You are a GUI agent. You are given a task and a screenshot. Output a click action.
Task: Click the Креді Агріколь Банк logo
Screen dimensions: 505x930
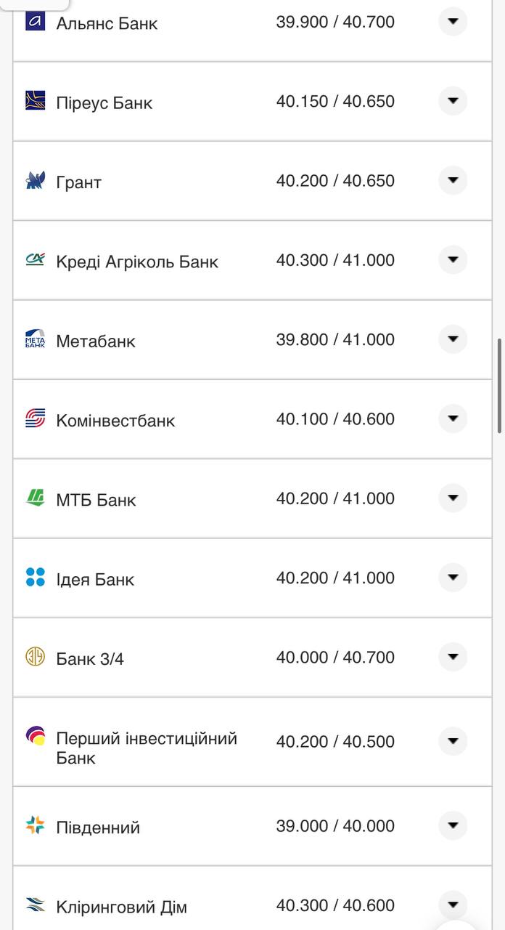(x=35, y=259)
